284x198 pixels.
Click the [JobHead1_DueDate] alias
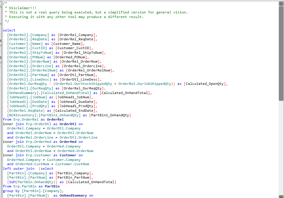tap(77, 102)
